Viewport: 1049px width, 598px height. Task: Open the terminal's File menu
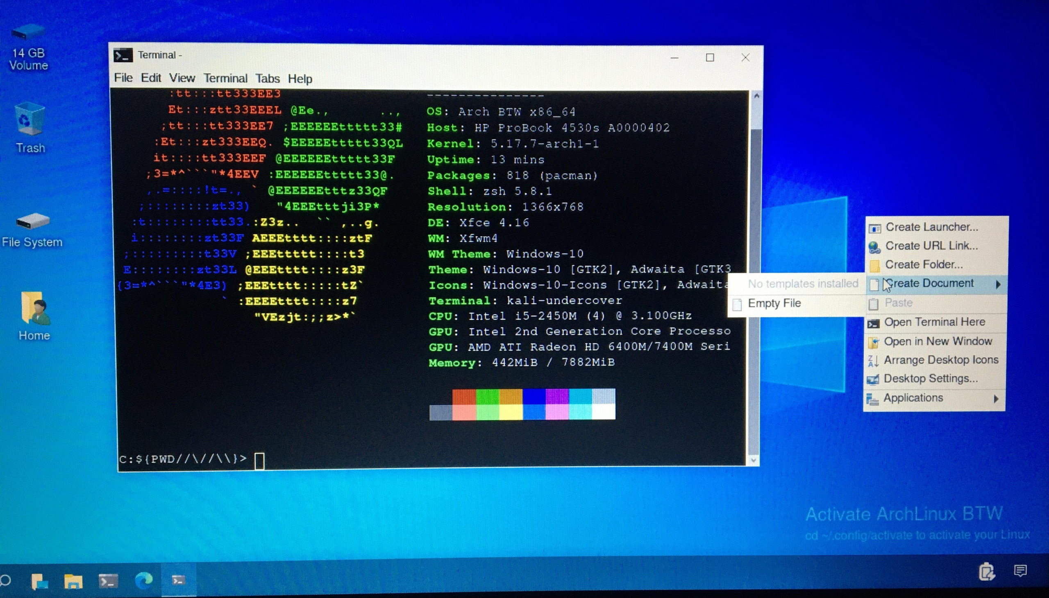click(x=123, y=78)
